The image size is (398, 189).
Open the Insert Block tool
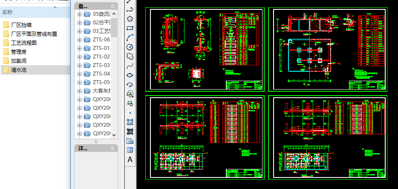(x=130, y=94)
